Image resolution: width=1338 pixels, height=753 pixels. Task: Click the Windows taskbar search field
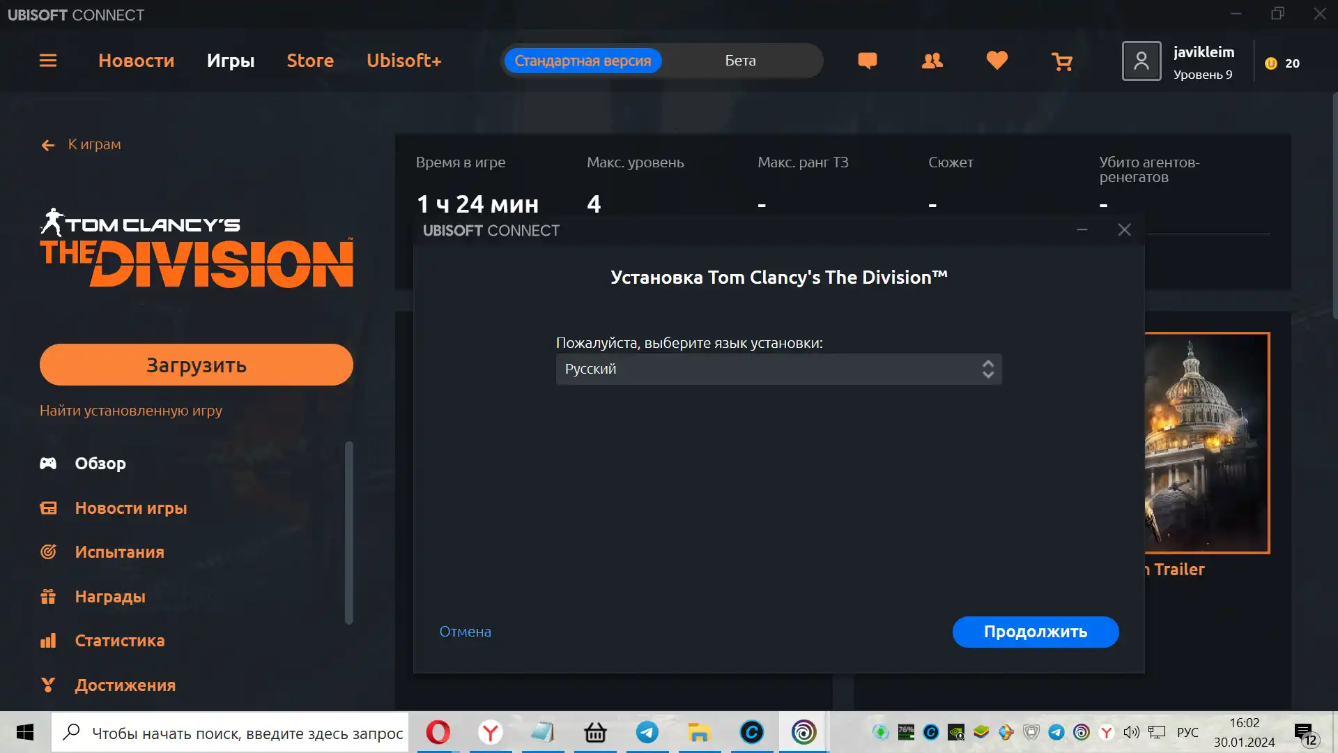[230, 733]
